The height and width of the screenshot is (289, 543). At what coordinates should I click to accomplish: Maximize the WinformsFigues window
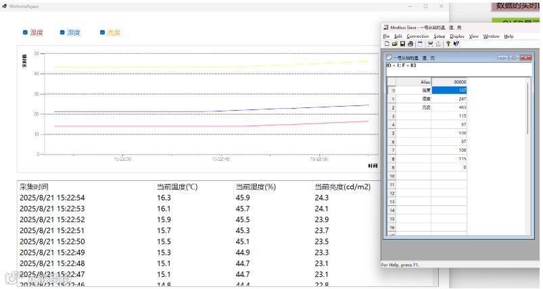point(425,6)
